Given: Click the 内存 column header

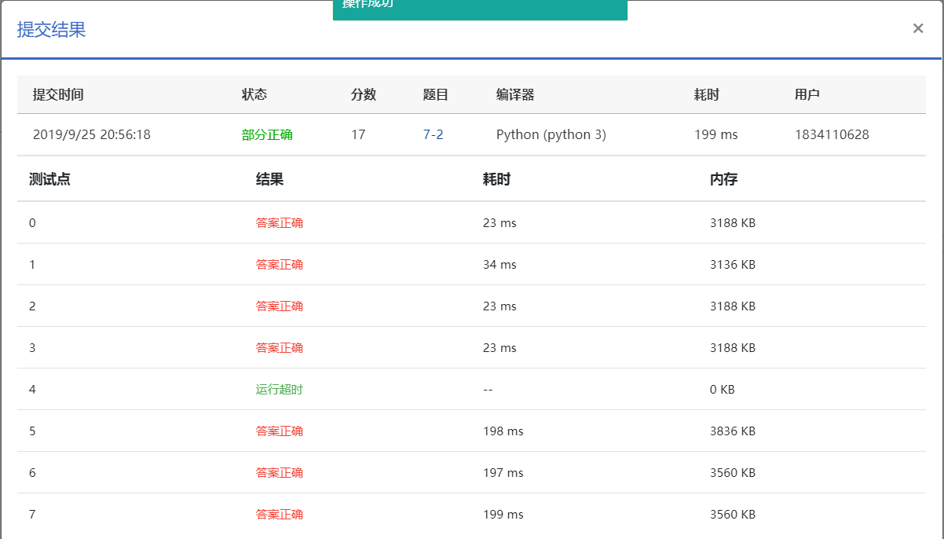Looking at the screenshot, I should tap(723, 179).
